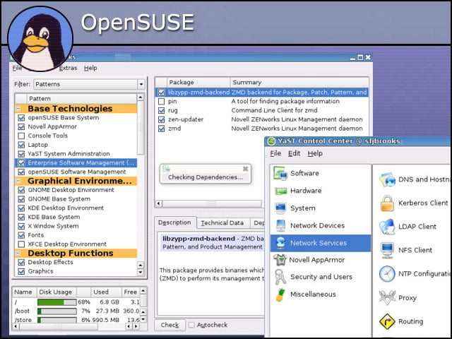Open the Novell AppArmor shield icon
This screenshot has width=452, height=339.
pyautogui.click(x=280, y=260)
